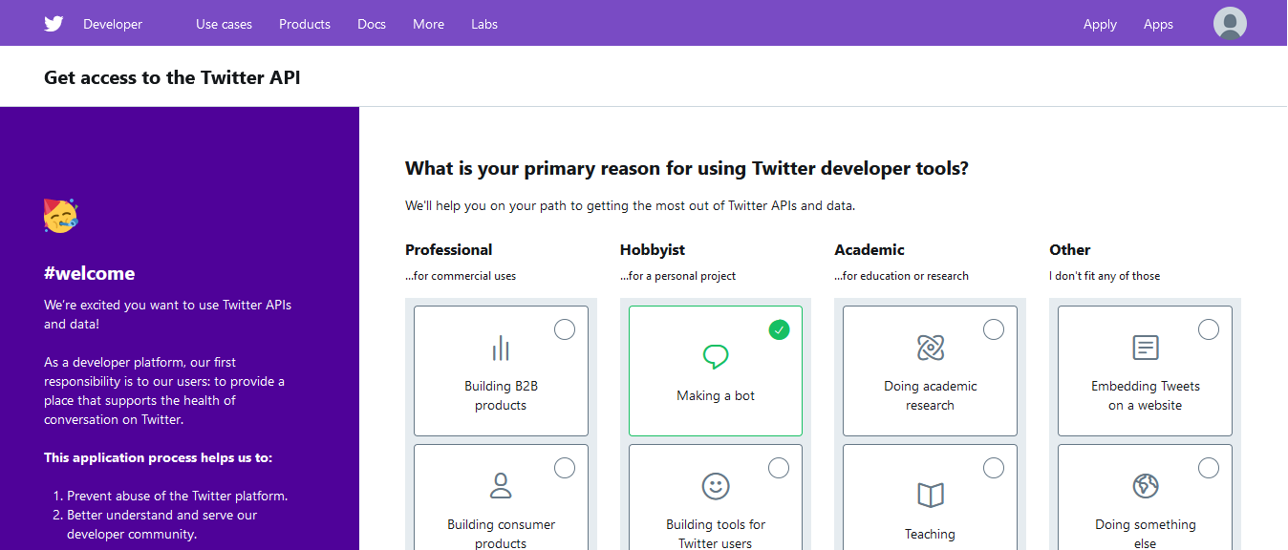Open the Use cases menu
Screen dimensions: 1288x550
pyautogui.click(x=224, y=24)
